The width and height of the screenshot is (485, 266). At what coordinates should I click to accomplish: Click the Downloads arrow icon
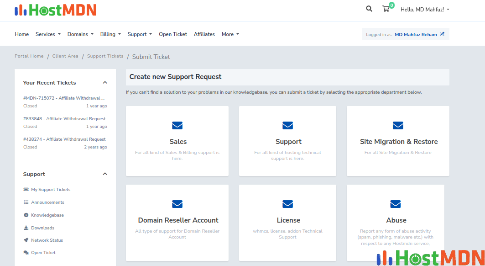point(26,228)
